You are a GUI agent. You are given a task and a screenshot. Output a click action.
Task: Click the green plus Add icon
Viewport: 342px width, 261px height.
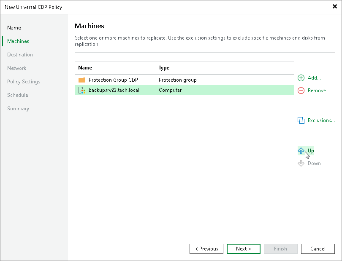[301, 78]
